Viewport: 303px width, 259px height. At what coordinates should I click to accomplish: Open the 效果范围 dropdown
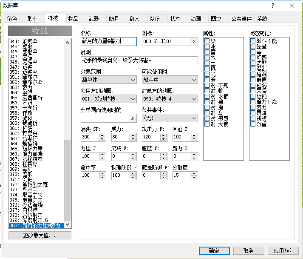109,80
